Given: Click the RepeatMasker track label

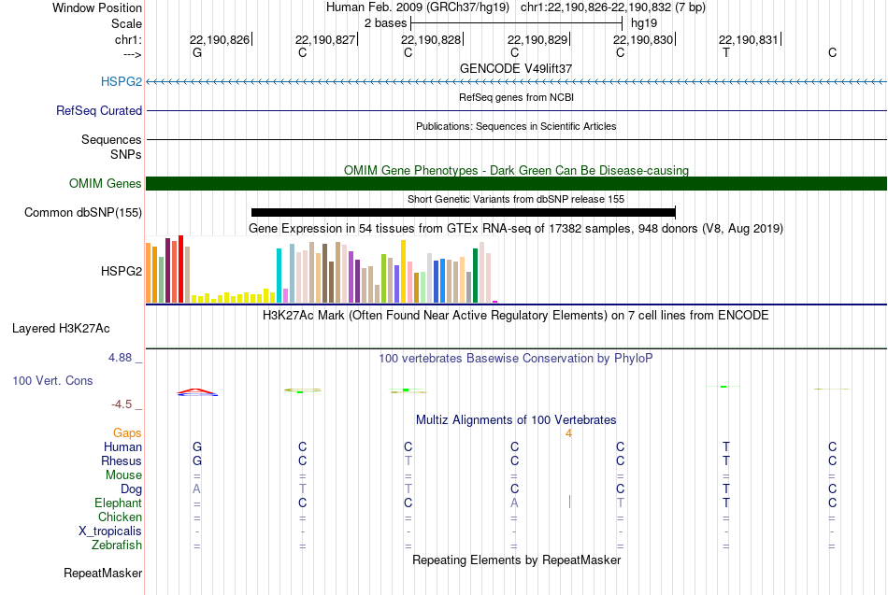Looking at the screenshot, I should tap(103, 573).
